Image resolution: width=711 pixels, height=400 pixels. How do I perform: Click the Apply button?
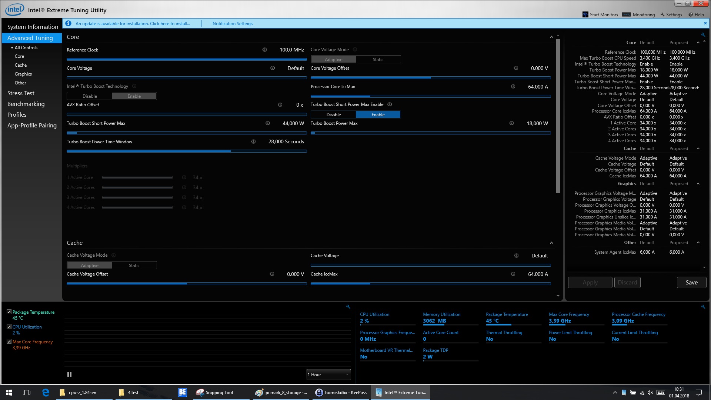pos(590,282)
